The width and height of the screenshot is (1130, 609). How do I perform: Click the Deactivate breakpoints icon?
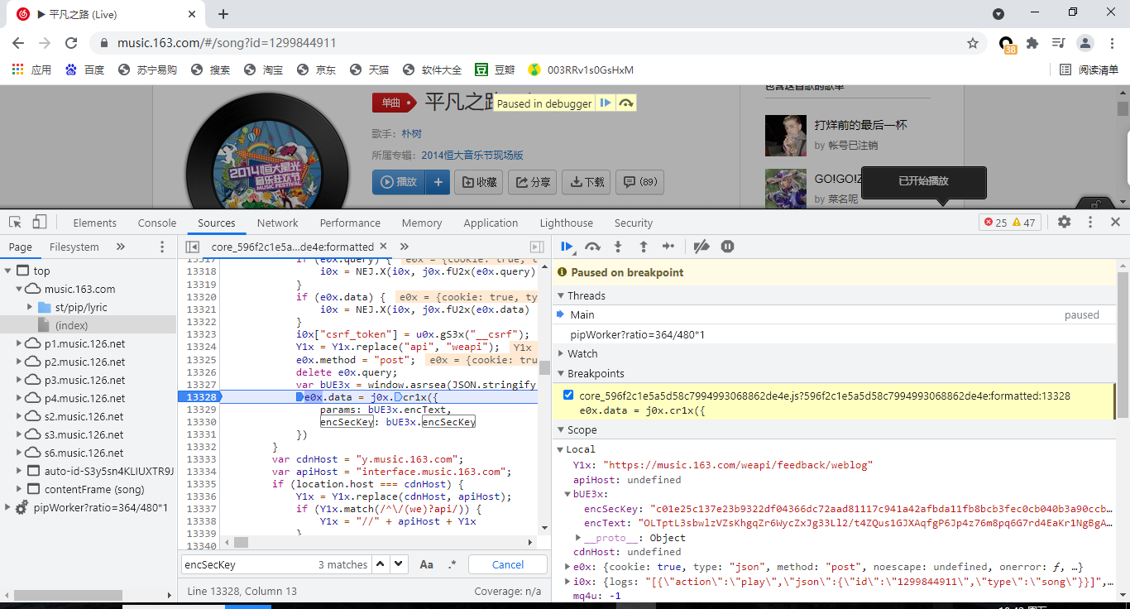pyautogui.click(x=701, y=246)
